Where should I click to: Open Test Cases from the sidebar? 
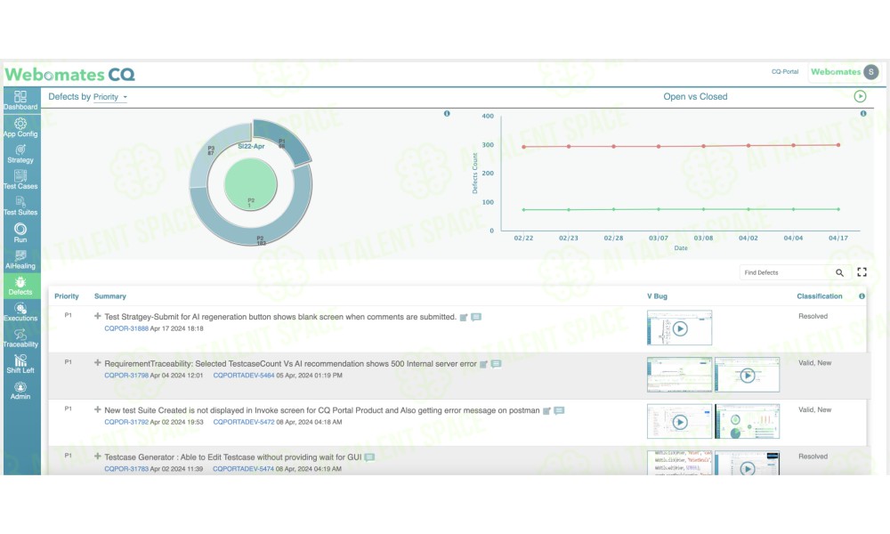click(x=20, y=180)
